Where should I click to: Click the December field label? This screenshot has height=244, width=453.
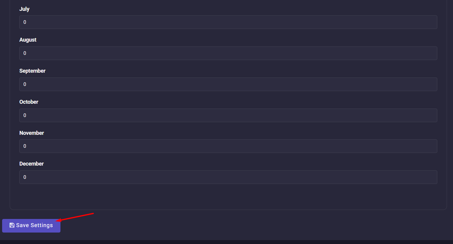[x=31, y=164]
